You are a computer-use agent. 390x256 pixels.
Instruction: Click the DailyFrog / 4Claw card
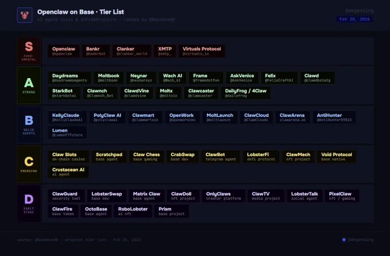pyautogui.click(x=245, y=93)
